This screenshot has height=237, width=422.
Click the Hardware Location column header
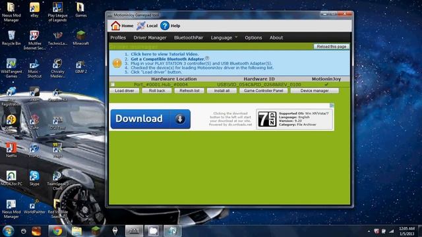(x=174, y=79)
